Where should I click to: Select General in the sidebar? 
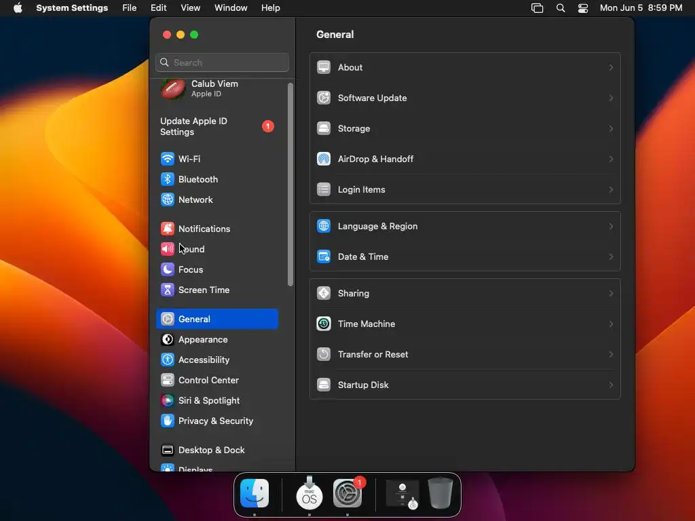point(217,319)
